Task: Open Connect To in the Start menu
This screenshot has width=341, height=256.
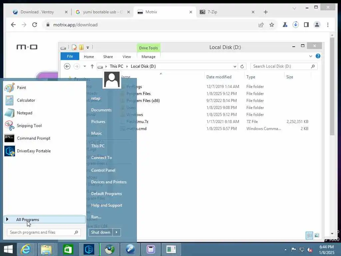Action: [101, 158]
